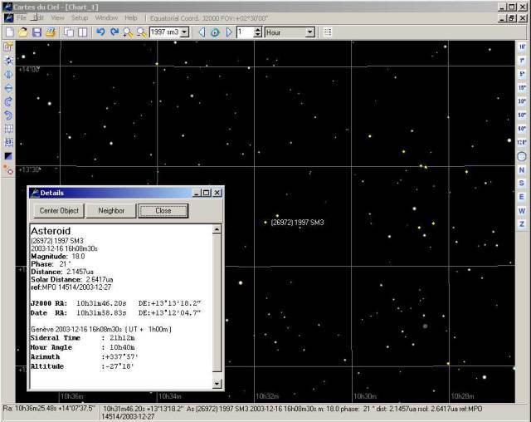Open a chart file with the folder icon
Image resolution: width=531 pixels, height=422 pixels.
22,32
